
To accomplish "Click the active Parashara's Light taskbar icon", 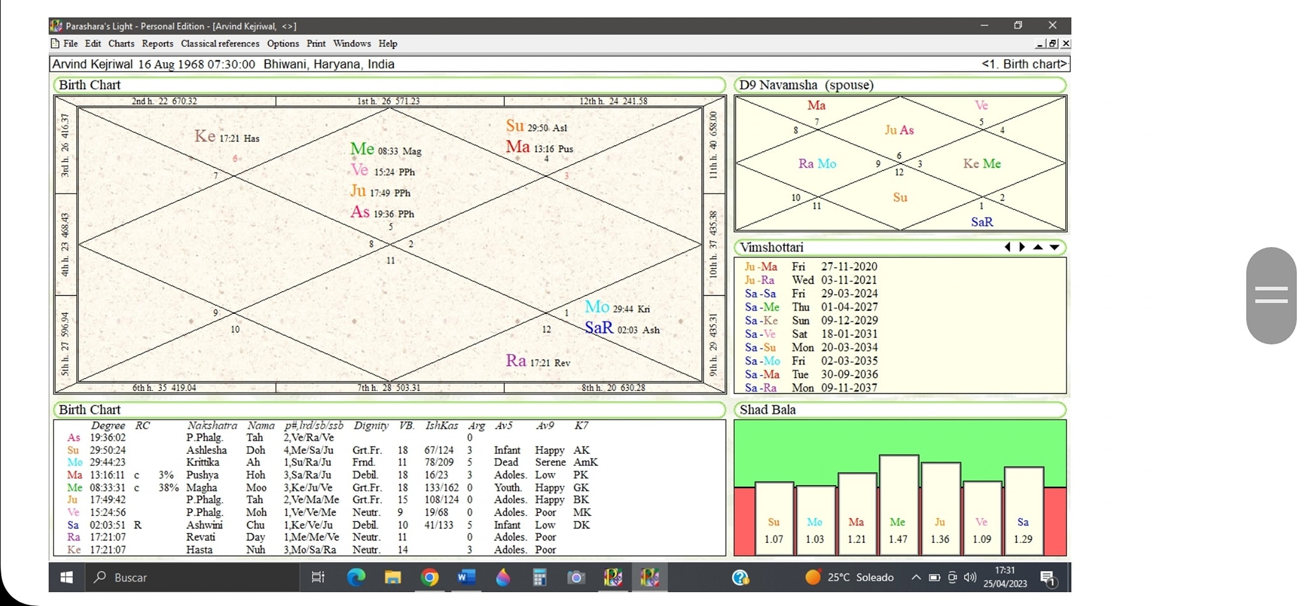I will [x=649, y=577].
